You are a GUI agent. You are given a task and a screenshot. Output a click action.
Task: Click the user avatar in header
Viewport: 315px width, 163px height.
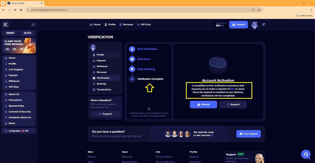click(254, 25)
